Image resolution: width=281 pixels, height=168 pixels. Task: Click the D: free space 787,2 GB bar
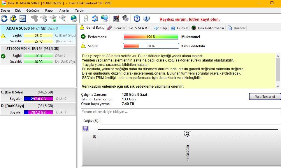(x=38, y=112)
